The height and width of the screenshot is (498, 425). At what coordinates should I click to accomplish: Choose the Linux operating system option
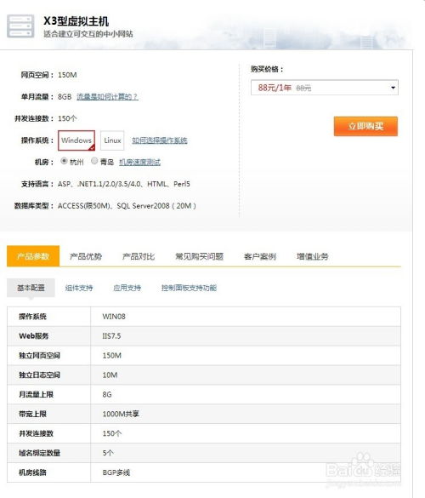point(112,140)
